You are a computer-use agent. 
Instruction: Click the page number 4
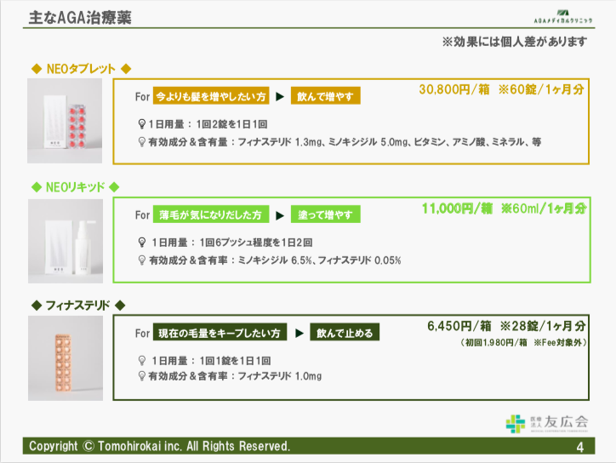coord(580,447)
